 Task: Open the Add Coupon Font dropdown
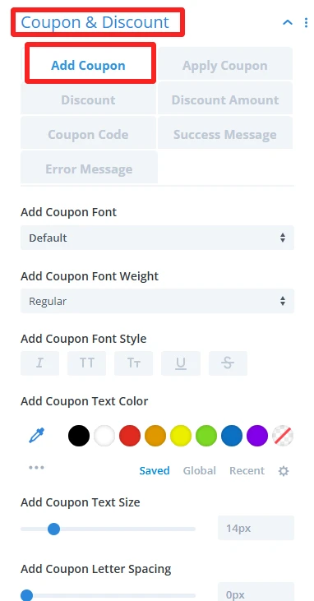coord(157,238)
